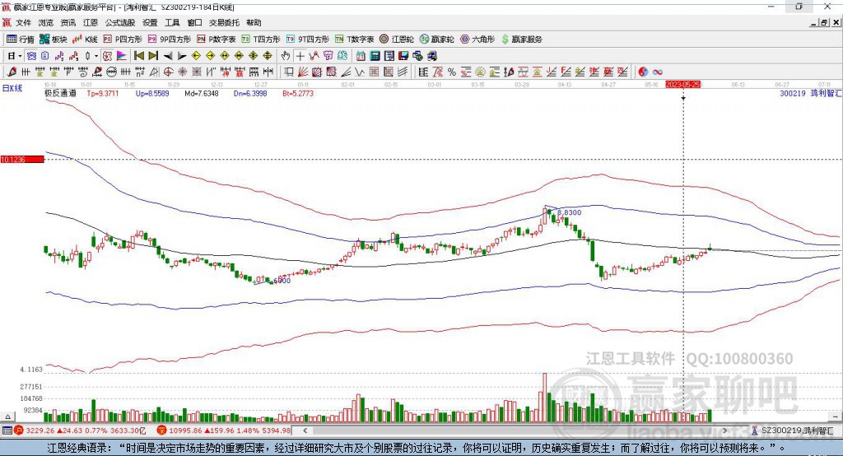Click the 2023-05-25 date marker on timeline
The height and width of the screenshot is (456, 843).
pyautogui.click(x=682, y=85)
